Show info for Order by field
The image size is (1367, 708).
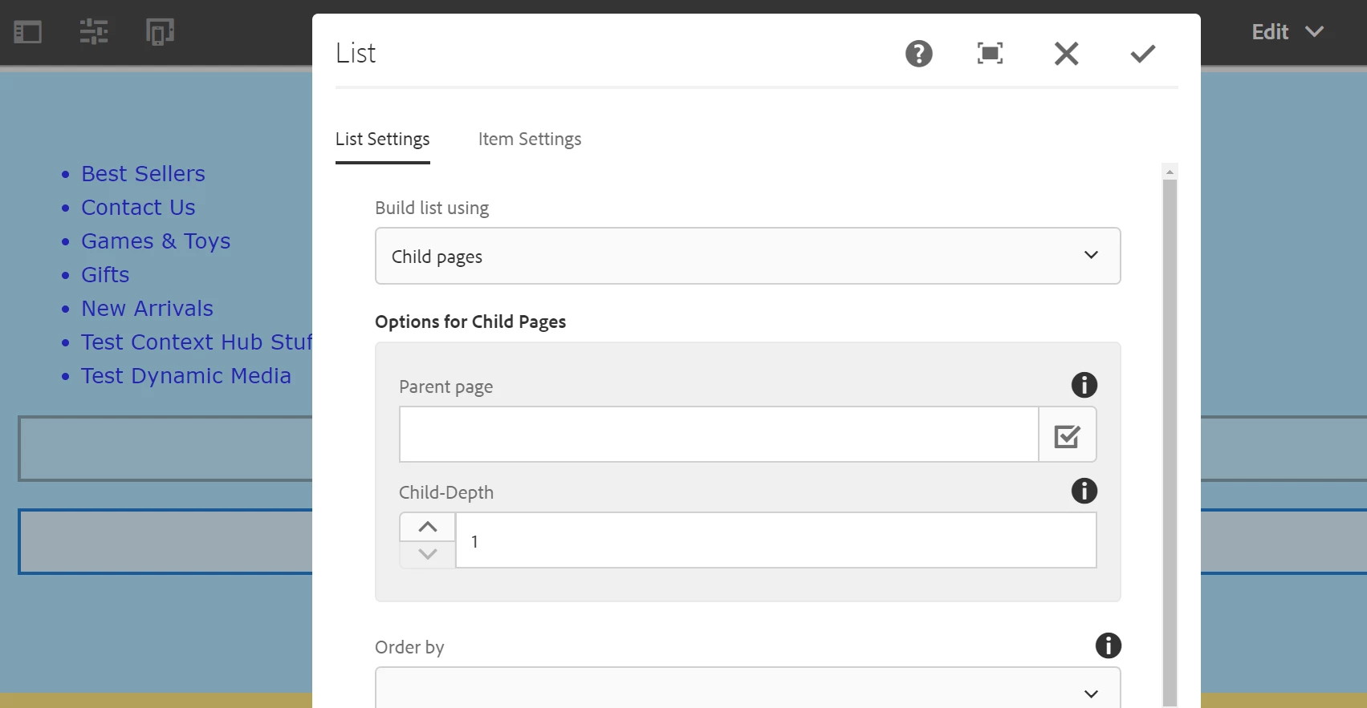(1108, 645)
